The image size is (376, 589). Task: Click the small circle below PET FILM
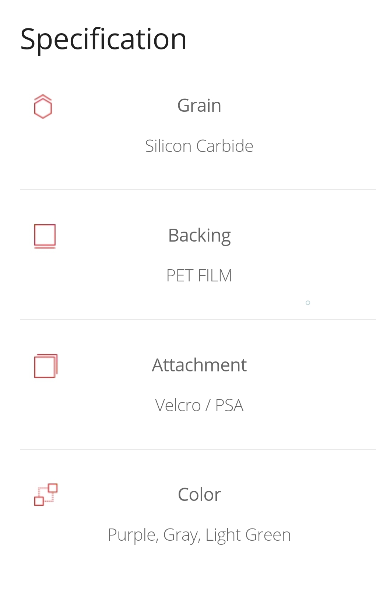pos(308,303)
